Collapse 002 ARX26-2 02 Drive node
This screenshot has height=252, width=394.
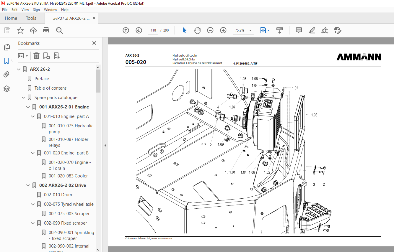click(28, 185)
